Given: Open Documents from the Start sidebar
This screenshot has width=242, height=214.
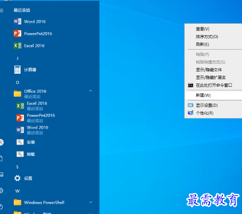Looking at the screenshot, I should point(1,159).
